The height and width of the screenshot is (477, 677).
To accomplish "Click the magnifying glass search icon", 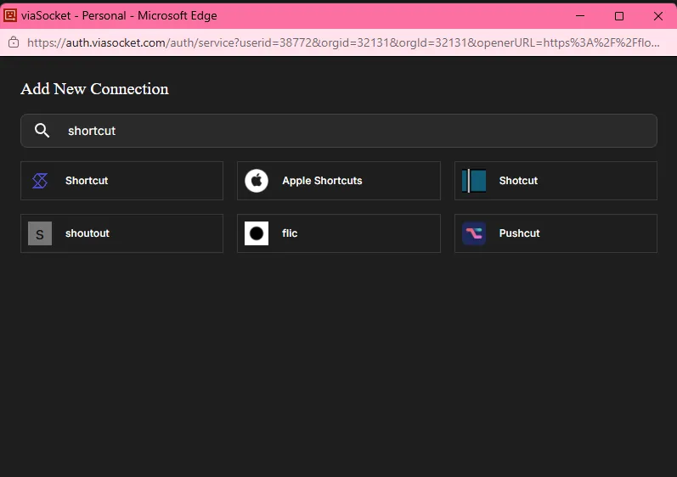I will (42, 131).
